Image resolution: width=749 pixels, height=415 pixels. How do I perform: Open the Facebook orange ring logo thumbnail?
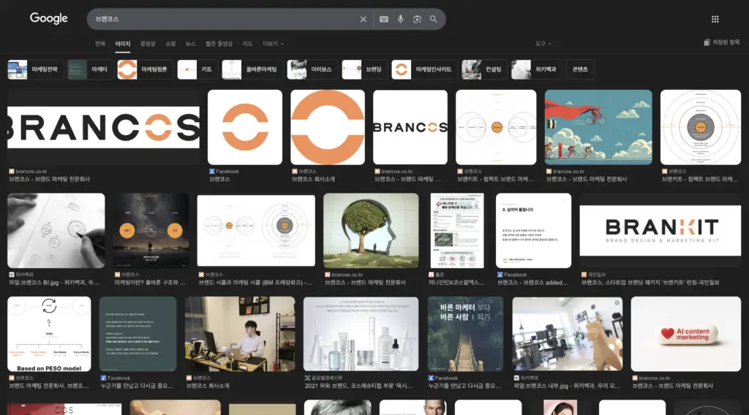pyautogui.click(x=245, y=127)
